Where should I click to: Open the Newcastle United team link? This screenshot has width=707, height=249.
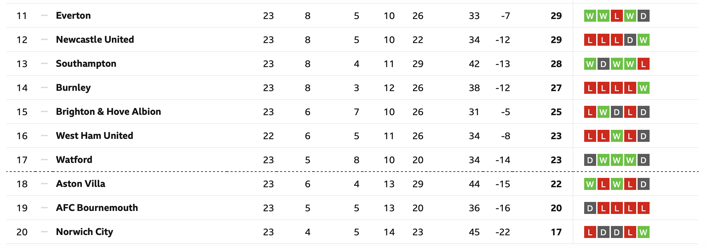[x=95, y=40]
